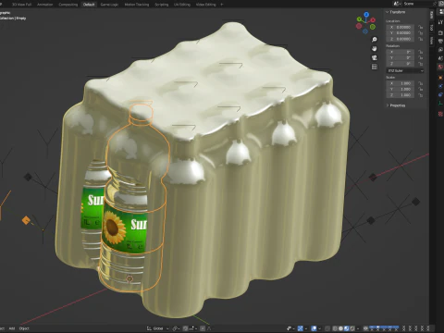
Task: Select the Default workspace tab
Action: pos(89,5)
